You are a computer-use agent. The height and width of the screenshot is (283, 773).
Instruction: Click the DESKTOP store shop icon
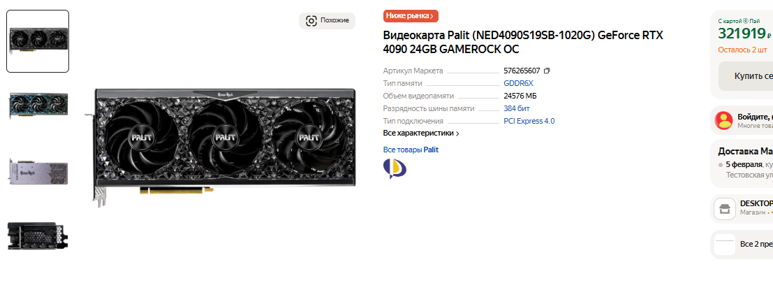[725, 208]
